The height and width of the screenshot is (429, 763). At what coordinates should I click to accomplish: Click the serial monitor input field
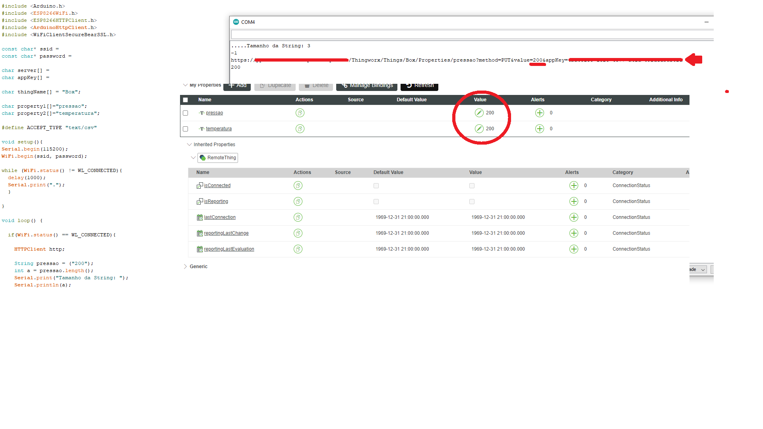coord(469,35)
